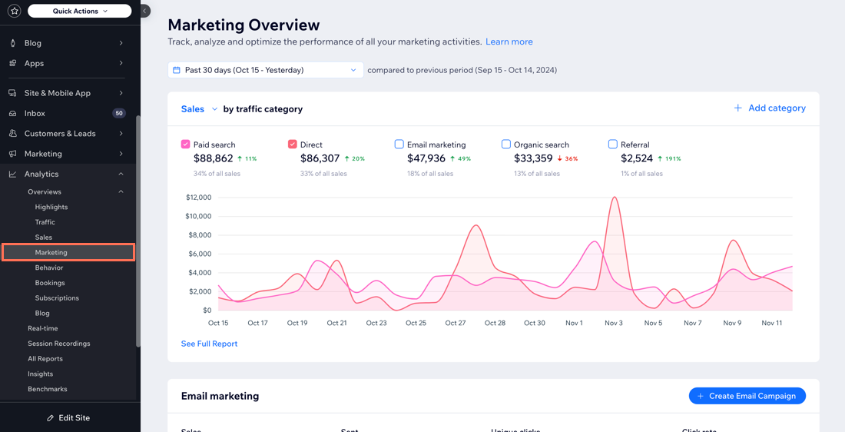This screenshot has height=432, width=845.
Task: Enable the Email marketing checkbox
Action: [399, 144]
